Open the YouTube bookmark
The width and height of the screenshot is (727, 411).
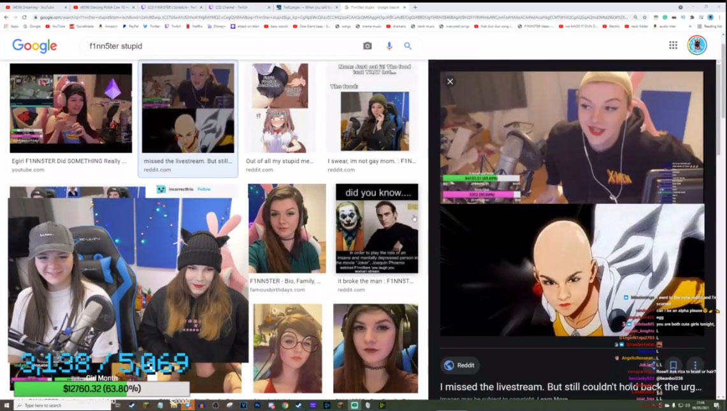click(x=55, y=26)
